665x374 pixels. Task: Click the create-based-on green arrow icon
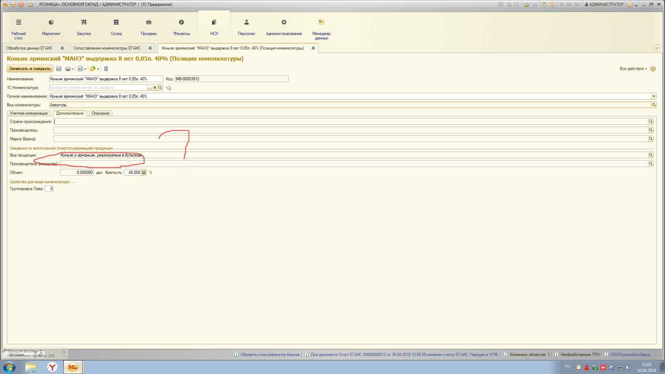click(x=92, y=69)
